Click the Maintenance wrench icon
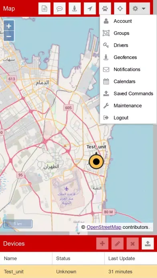The image size is (157, 278). click(x=106, y=105)
